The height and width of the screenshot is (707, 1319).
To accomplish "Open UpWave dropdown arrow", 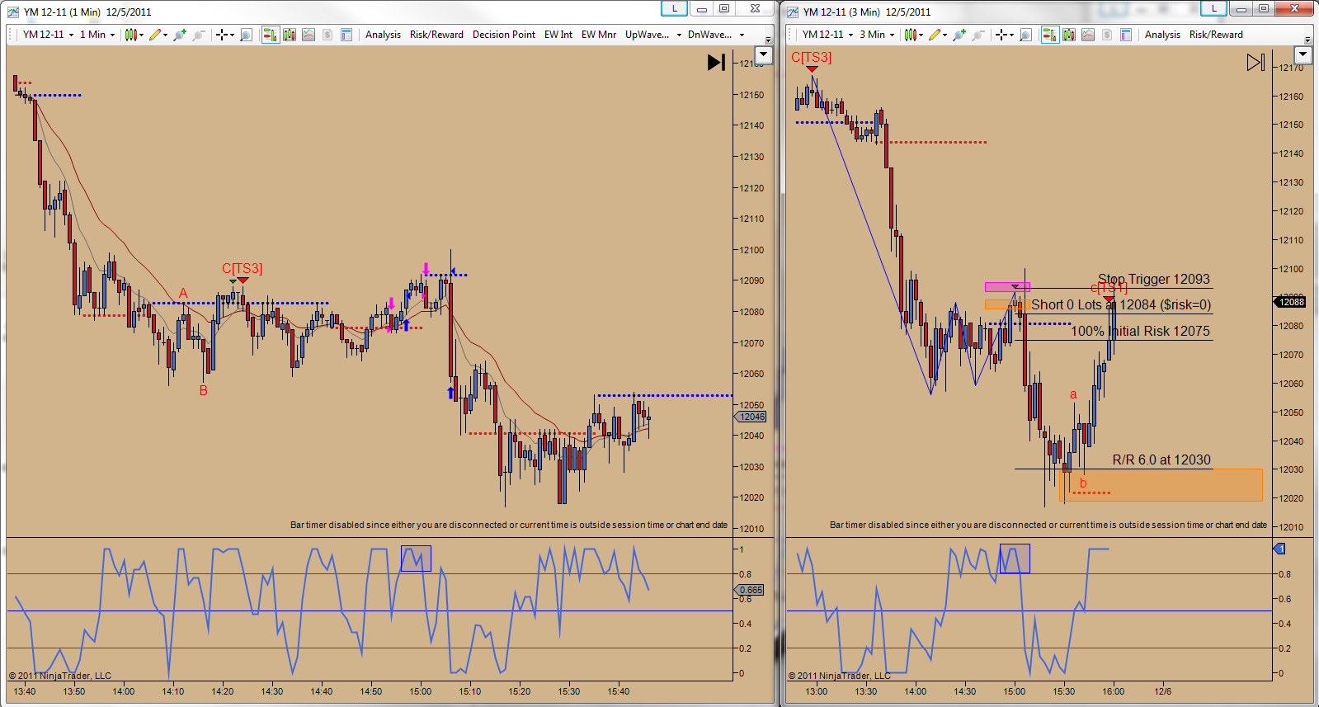I will click(x=679, y=35).
